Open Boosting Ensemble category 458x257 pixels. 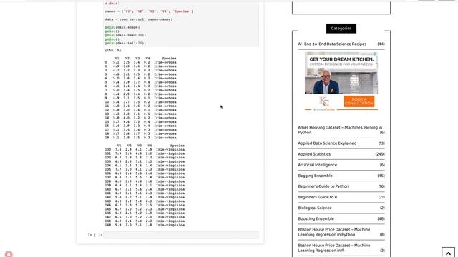click(x=316, y=218)
